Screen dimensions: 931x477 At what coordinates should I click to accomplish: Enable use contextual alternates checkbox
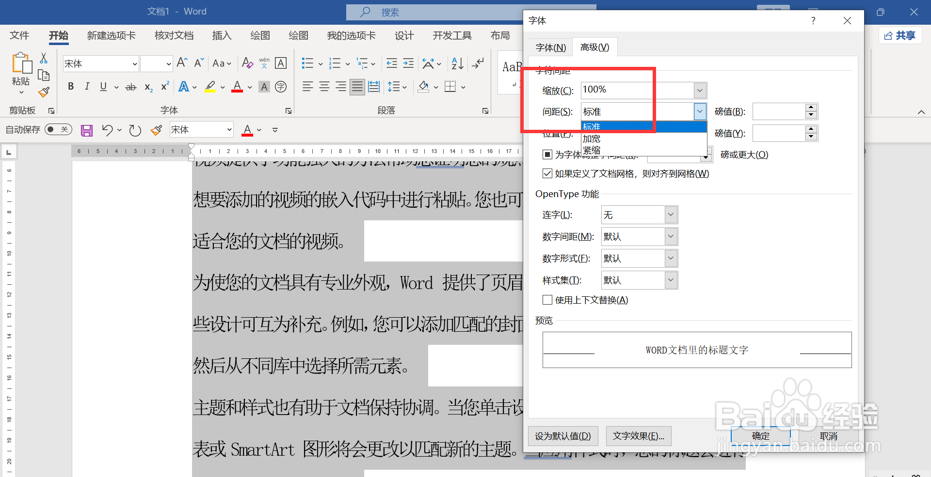[547, 300]
